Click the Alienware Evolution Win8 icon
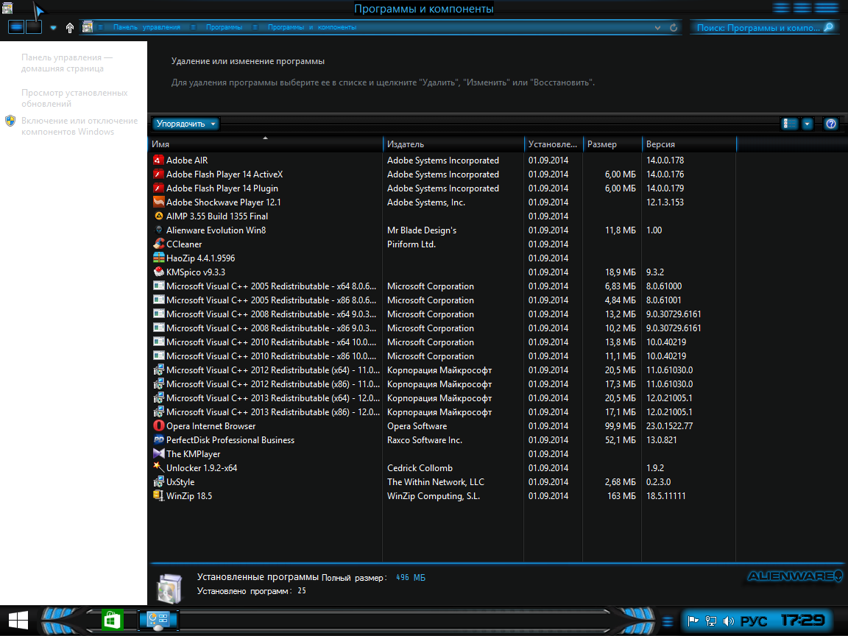Image resolution: width=848 pixels, height=636 pixels. tap(158, 230)
